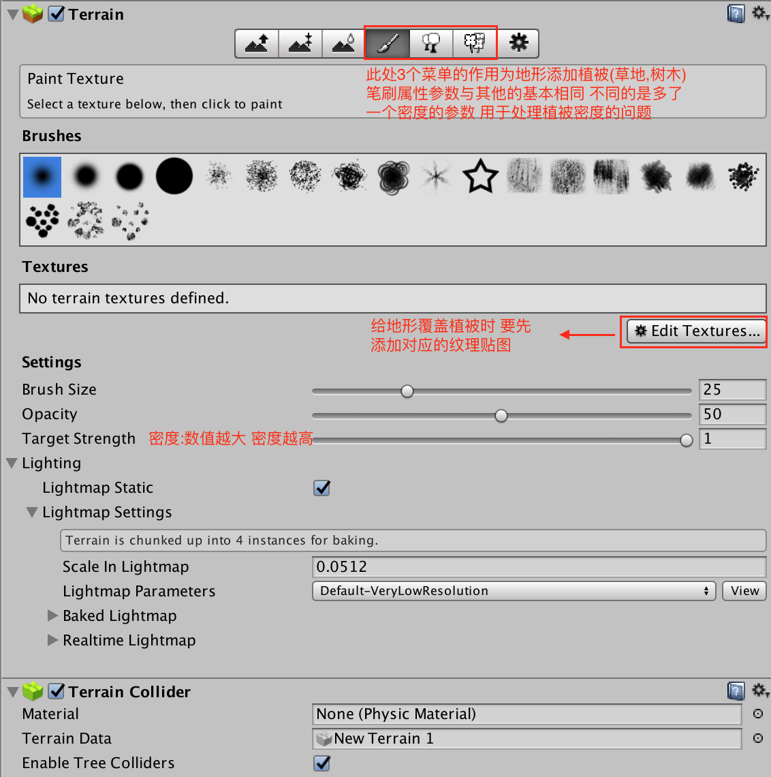Screen dimensions: 771x777
Task: Open Terrain component gear menu
Action: [x=760, y=14]
